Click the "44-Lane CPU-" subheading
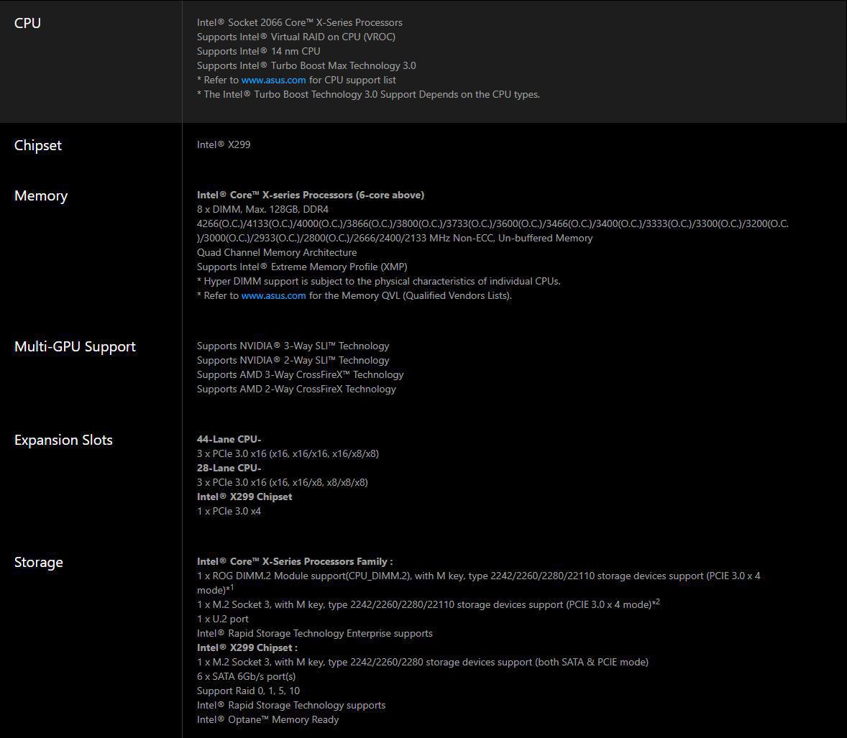This screenshot has width=847, height=738. 229,440
